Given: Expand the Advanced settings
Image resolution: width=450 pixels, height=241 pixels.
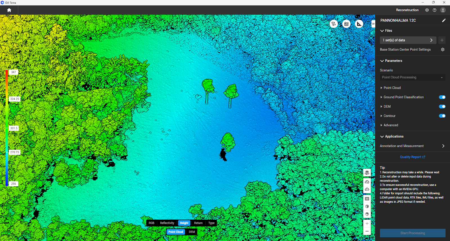Looking at the screenshot, I should pyautogui.click(x=389, y=125).
